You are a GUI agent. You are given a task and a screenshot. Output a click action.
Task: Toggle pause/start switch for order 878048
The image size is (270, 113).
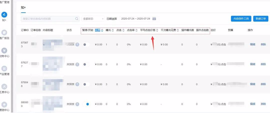(86, 84)
